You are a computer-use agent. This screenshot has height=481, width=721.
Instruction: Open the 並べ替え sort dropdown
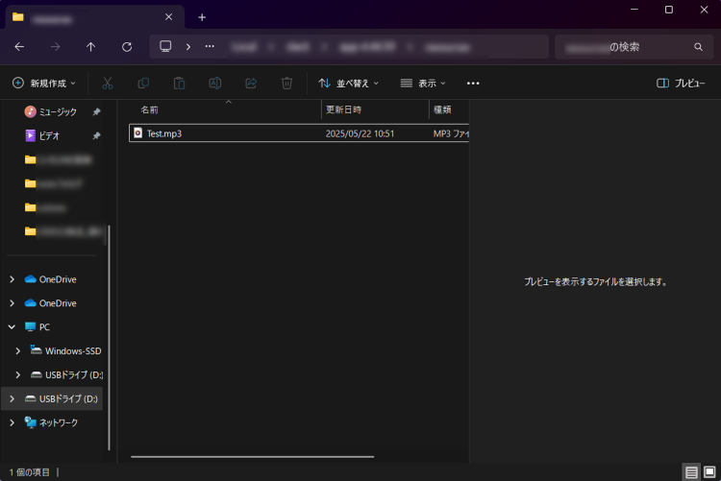click(349, 84)
